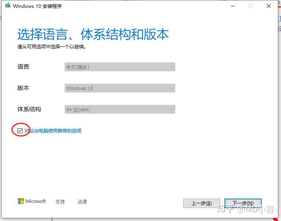The width and height of the screenshot is (281, 221).
Task: Uncheck the 对这台电脑使用推荐的选项 checkbox
Action: pyautogui.click(x=20, y=131)
